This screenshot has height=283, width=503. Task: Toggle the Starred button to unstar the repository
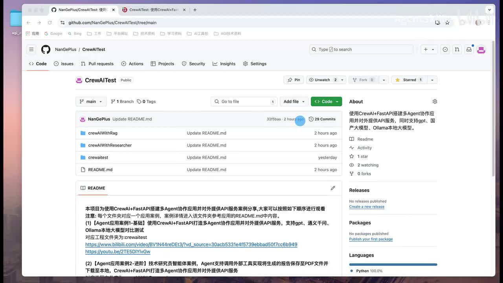[x=409, y=80]
